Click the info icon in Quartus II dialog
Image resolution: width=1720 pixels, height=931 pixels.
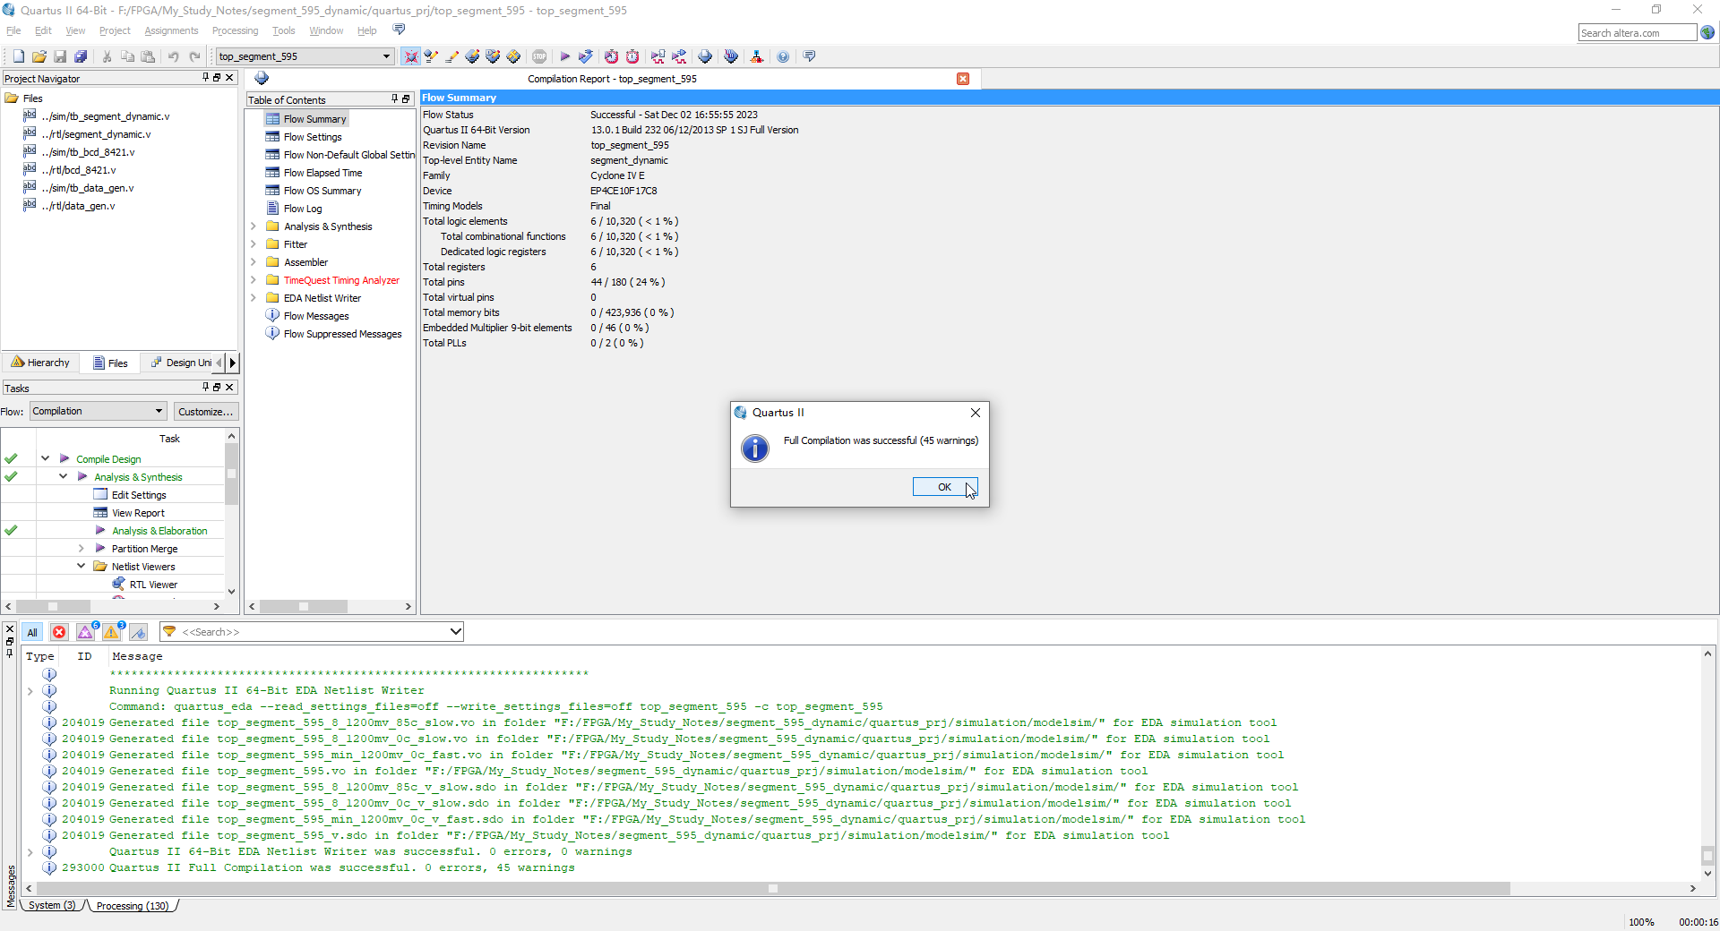coord(755,448)
